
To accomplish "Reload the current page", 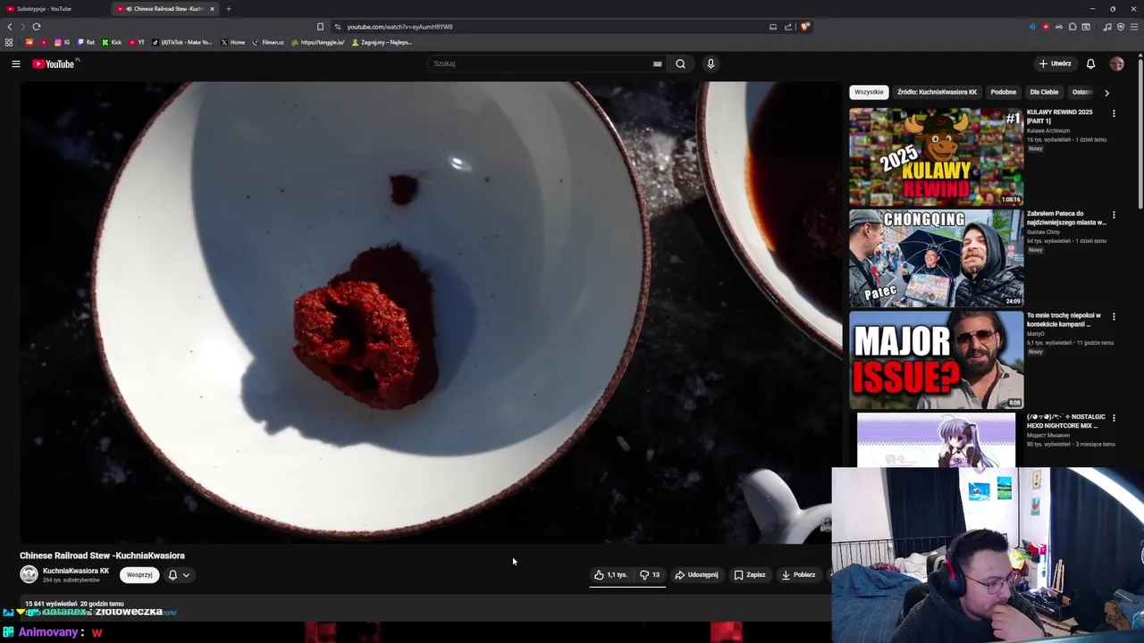I will [x=37, y=27].
